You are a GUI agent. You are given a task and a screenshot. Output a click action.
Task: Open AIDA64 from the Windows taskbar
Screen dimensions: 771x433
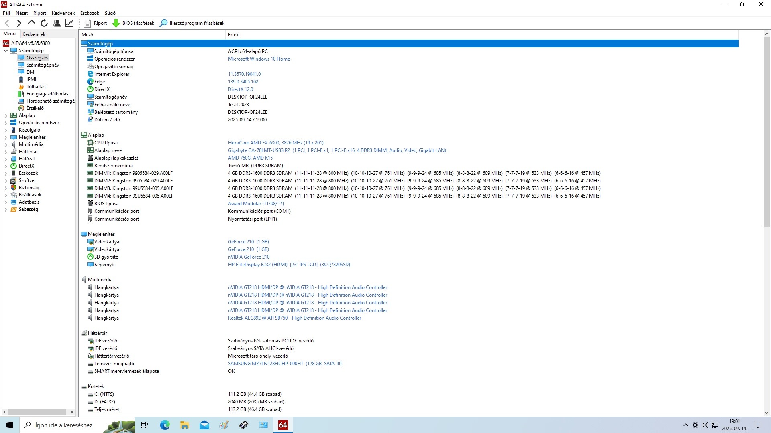283,425
